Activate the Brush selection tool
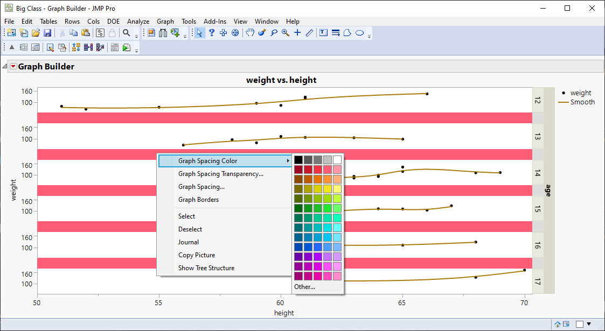 (262, 32)
